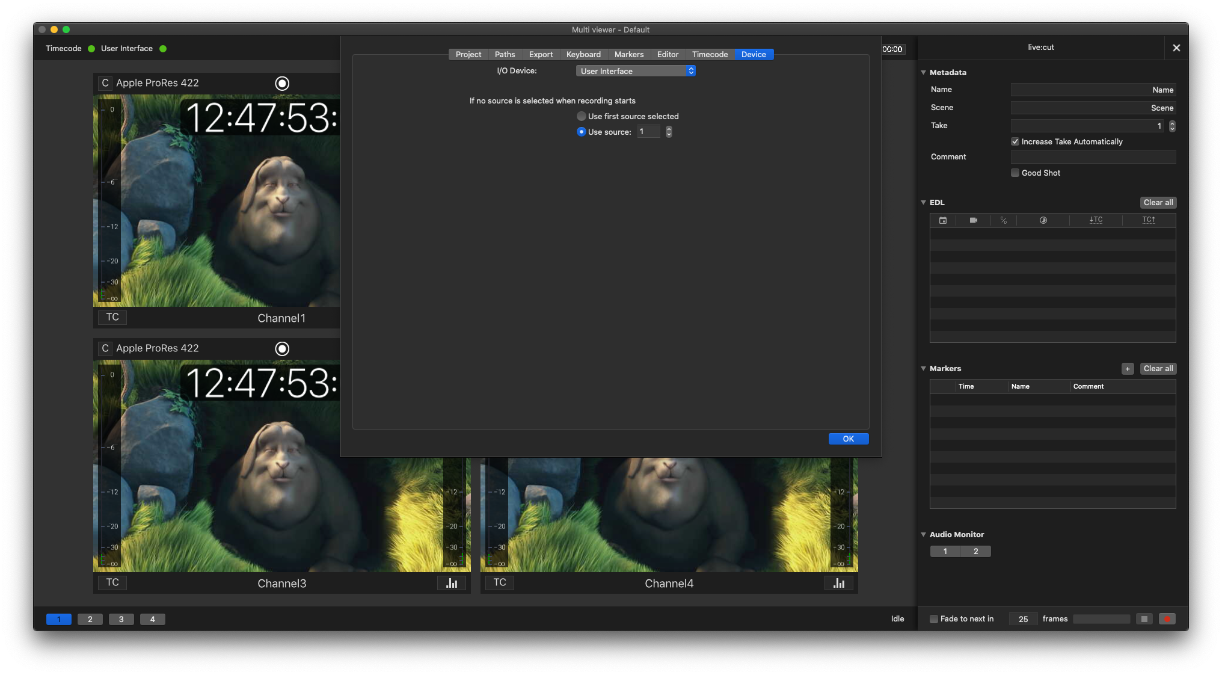Select 'Use first source selected' option
1222x675 pixels.
tap(581, 116)
